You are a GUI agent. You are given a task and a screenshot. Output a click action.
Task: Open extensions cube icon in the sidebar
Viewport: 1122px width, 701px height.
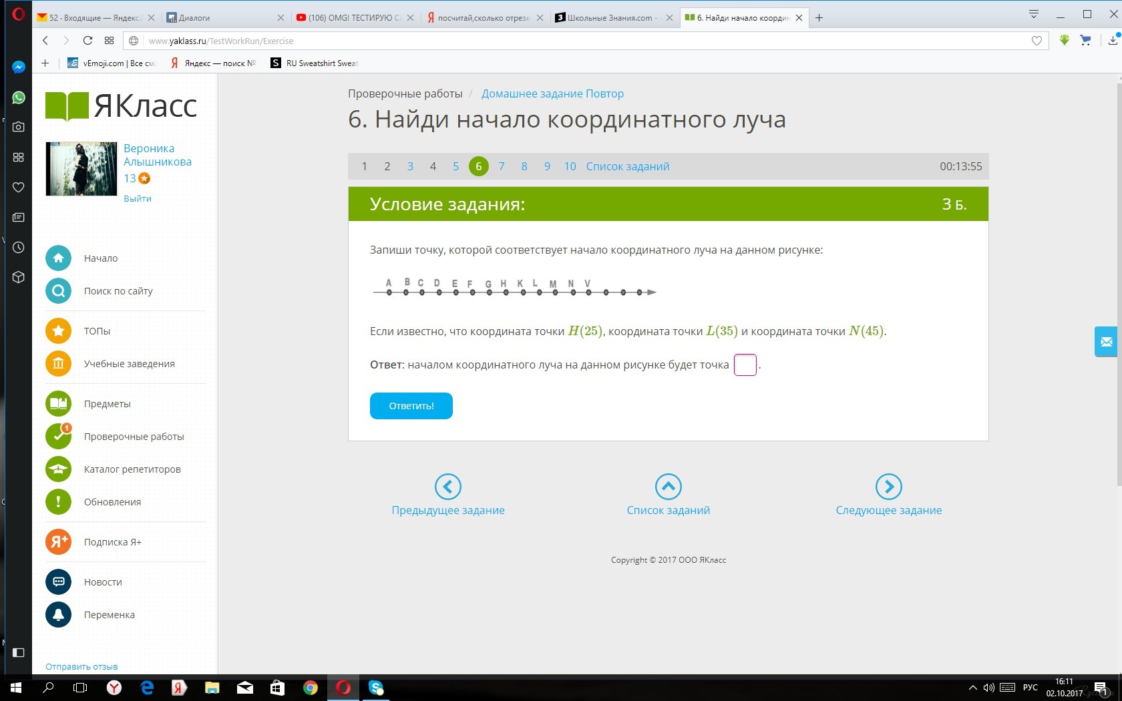[19, 277]
